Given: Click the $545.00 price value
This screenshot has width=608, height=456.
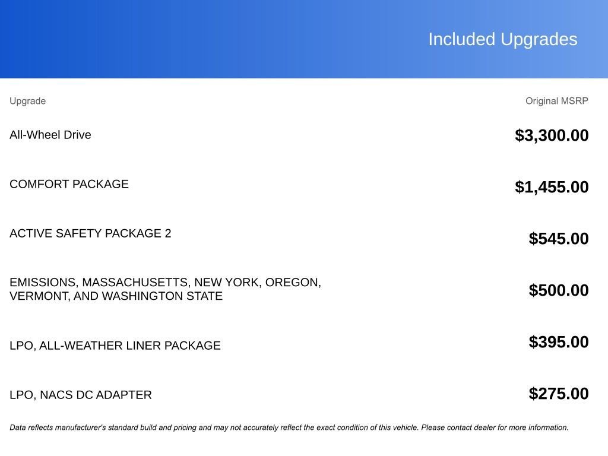Looking at the screenshot, I should pos(559,239).
